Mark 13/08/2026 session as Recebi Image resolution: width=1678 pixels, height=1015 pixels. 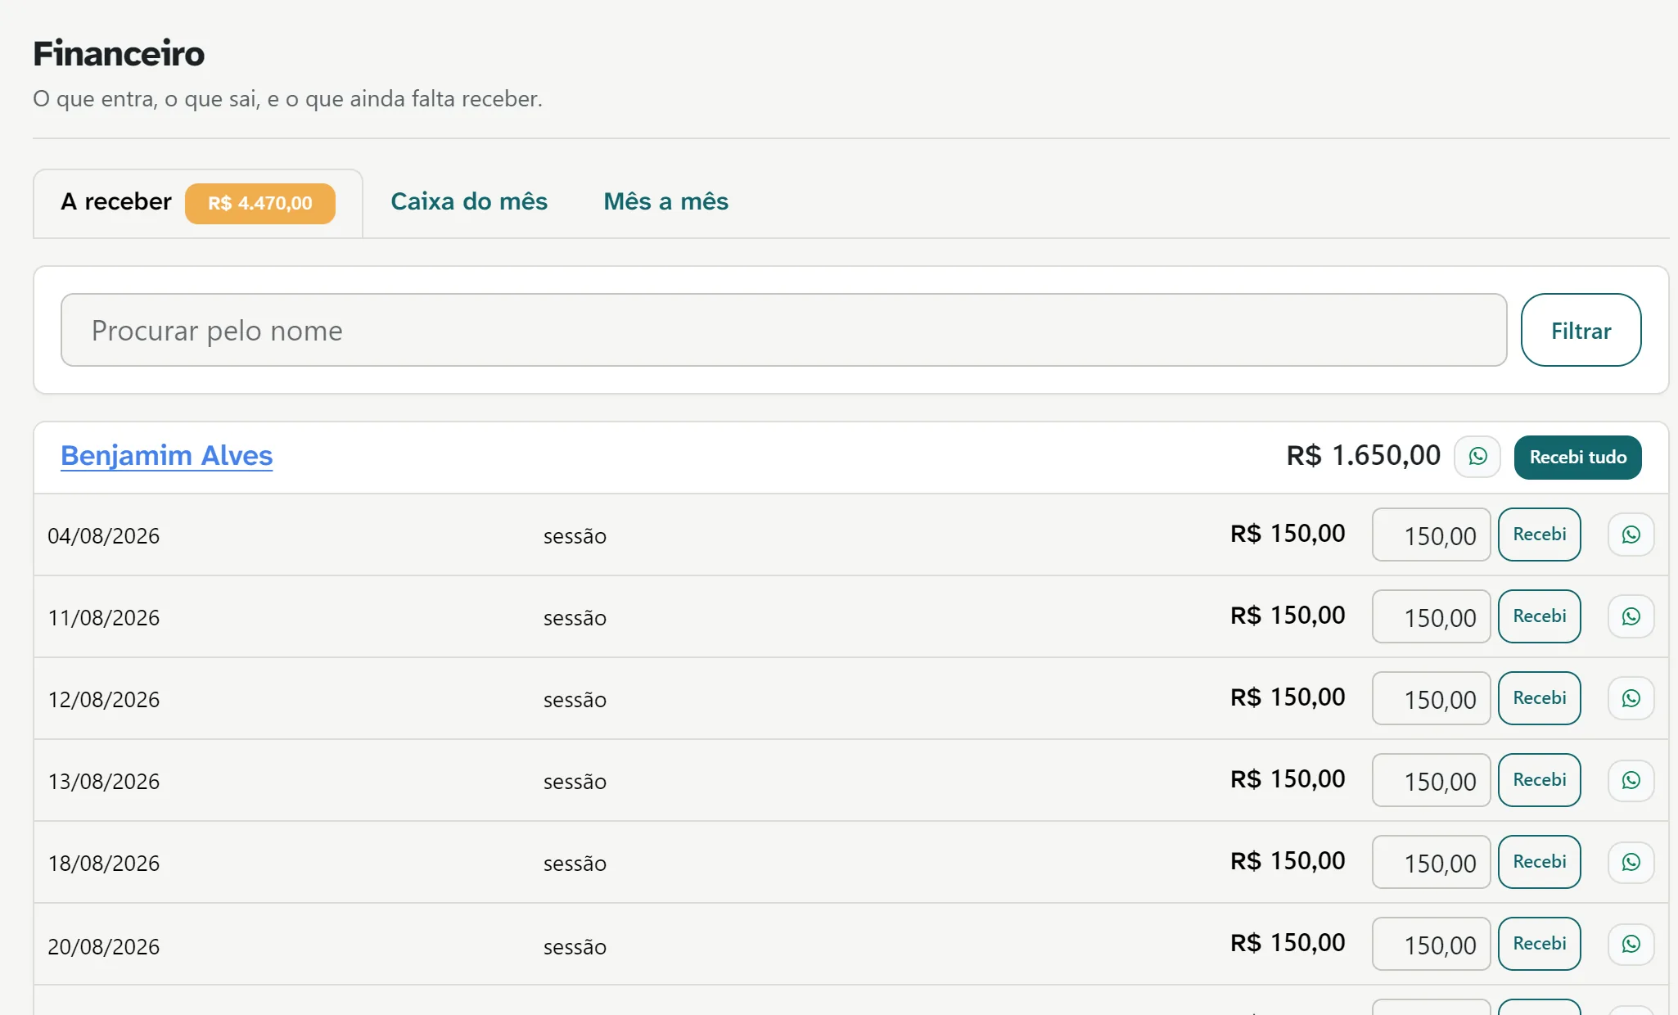click(x=1539, y=780)
